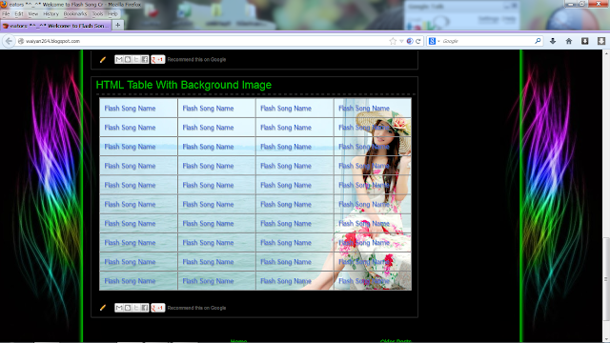The width and height of the screenshot is (610, 343).
Task: BlogThis the previous post, upper icon
Action: (x=128, y=59)
